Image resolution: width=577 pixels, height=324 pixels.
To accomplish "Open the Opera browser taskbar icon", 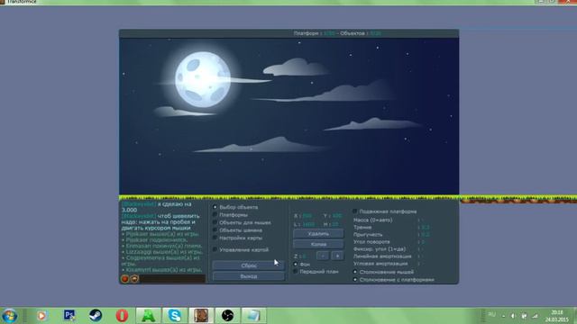I will (122, 316).
